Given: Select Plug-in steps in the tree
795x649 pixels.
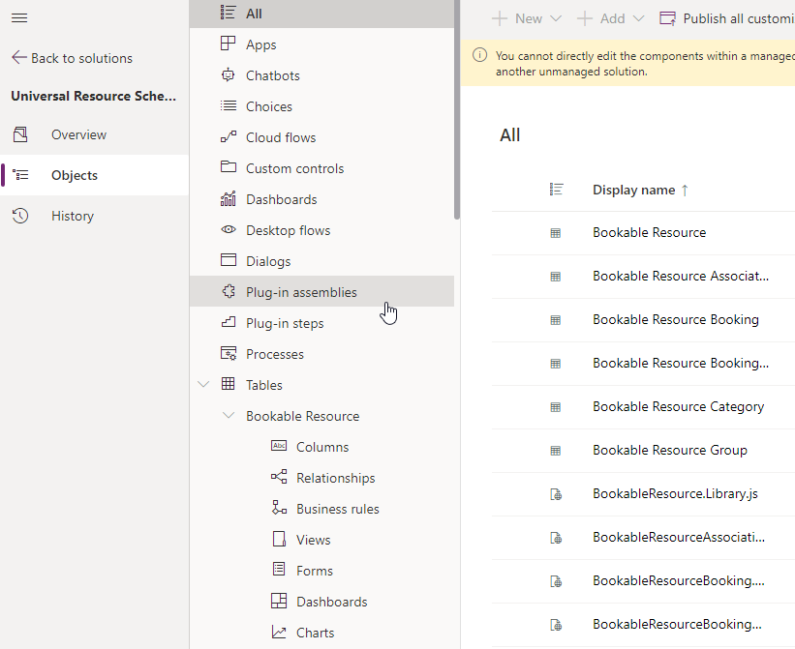Looking at the screenshot, I should (321, 322).
